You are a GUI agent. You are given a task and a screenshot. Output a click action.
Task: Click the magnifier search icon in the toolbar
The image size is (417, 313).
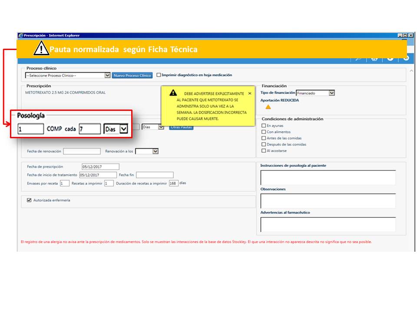[358, 58]
